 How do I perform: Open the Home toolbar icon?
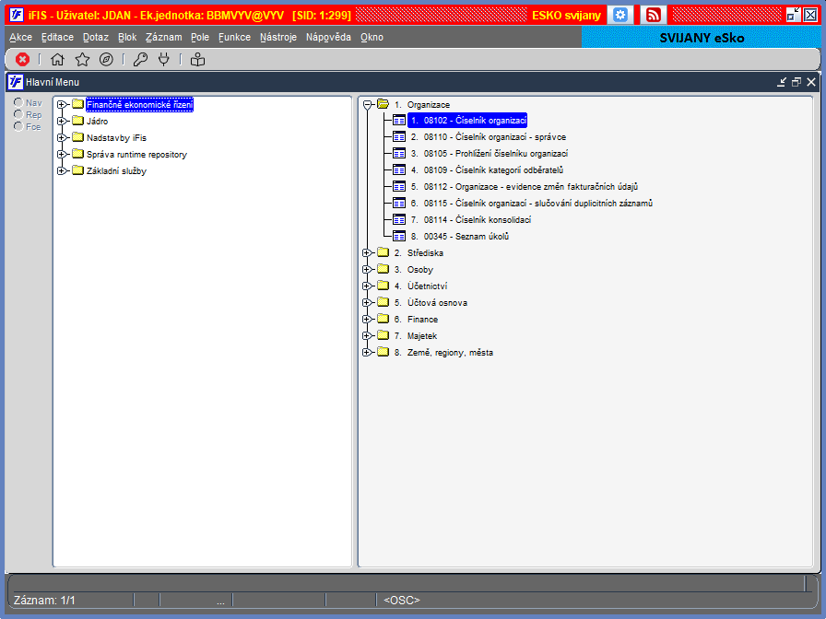57,60
